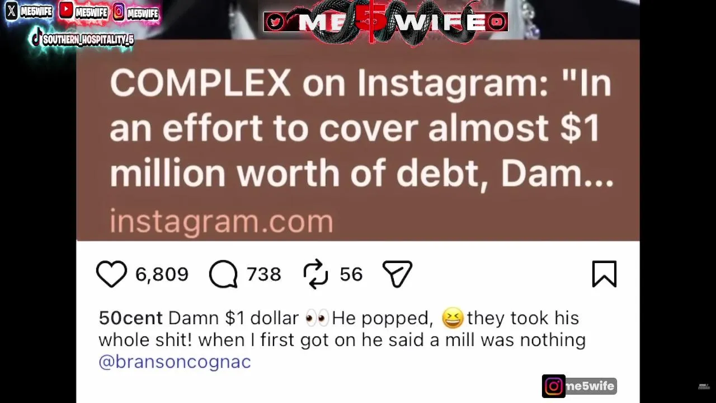Open the @bransoncognac mention link
716x403 pixels.
(x=175, y=362)
